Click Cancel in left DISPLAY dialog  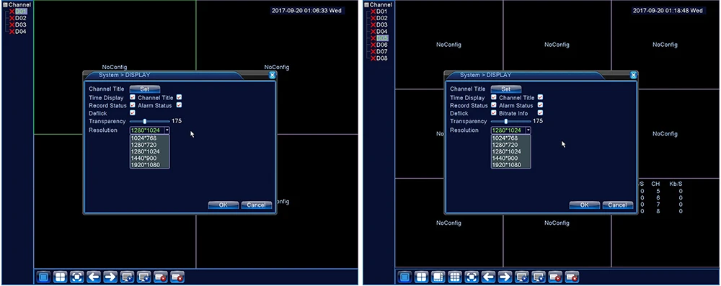pos(256,205)
